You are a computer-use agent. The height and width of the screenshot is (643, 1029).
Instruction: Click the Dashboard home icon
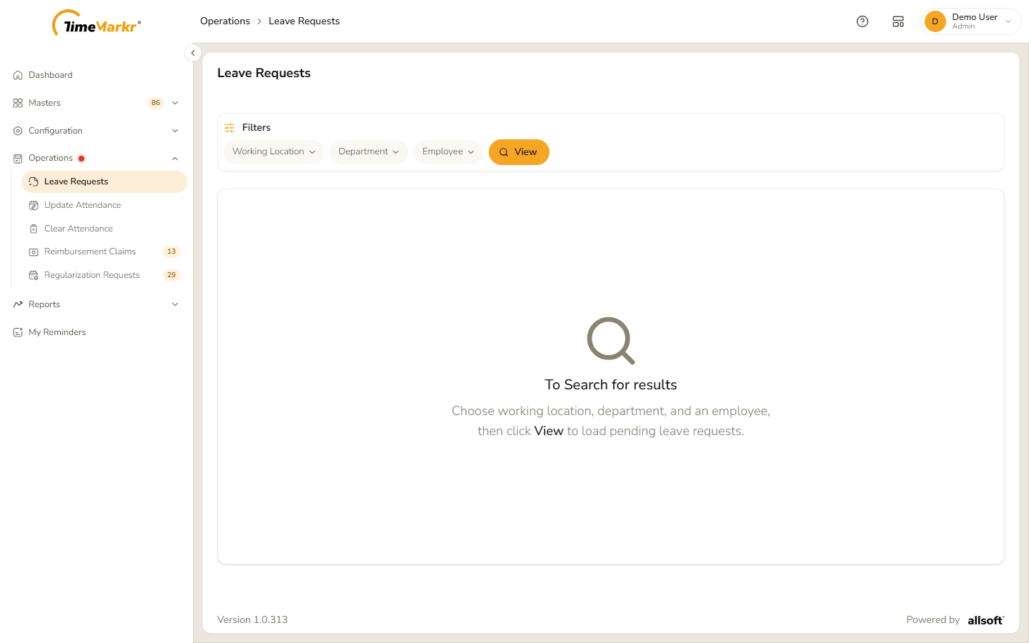[18, 75]
